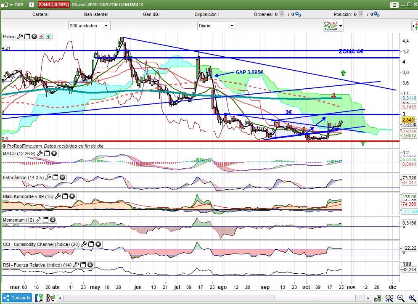Open the candlestick chart style menu
This screenshot has width=418, height=304.
[6, 5]
